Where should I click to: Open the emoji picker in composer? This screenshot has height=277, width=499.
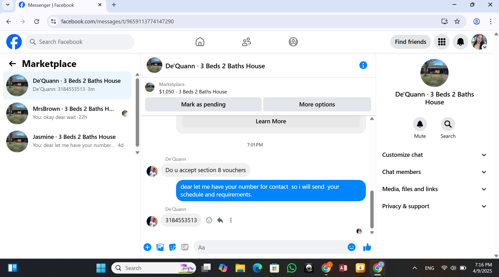point(351,247)
